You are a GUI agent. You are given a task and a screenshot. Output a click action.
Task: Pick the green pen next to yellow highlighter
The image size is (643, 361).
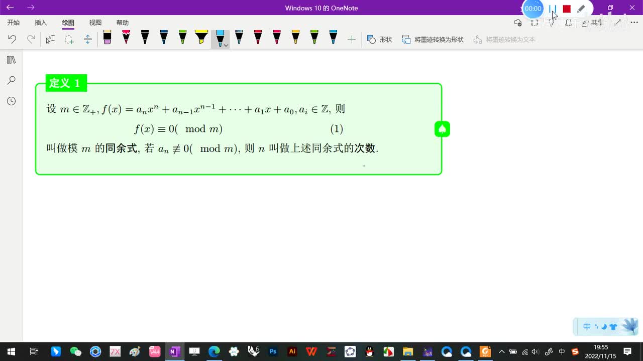point(182,38)
